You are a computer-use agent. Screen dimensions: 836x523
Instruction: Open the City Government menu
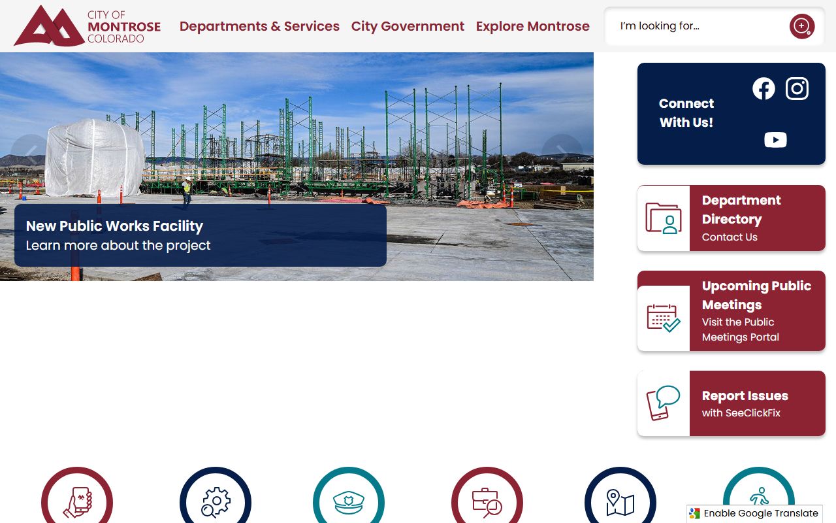tap(408, 26)
